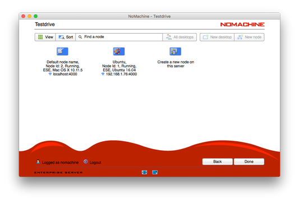299x204 pixels.
Task: Click the Back button
Action: click(x=218, y=161)
